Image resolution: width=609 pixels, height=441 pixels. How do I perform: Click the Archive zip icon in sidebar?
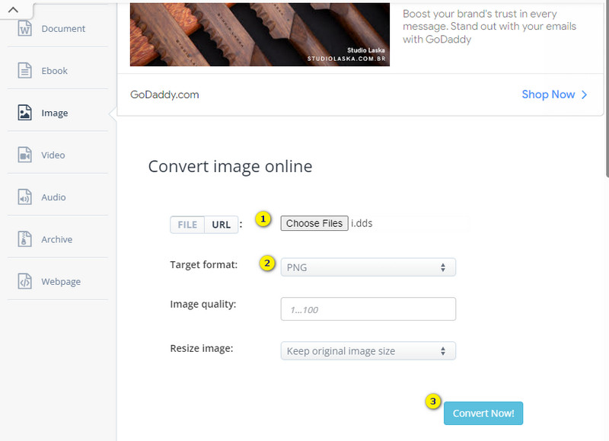pos(25,239)
